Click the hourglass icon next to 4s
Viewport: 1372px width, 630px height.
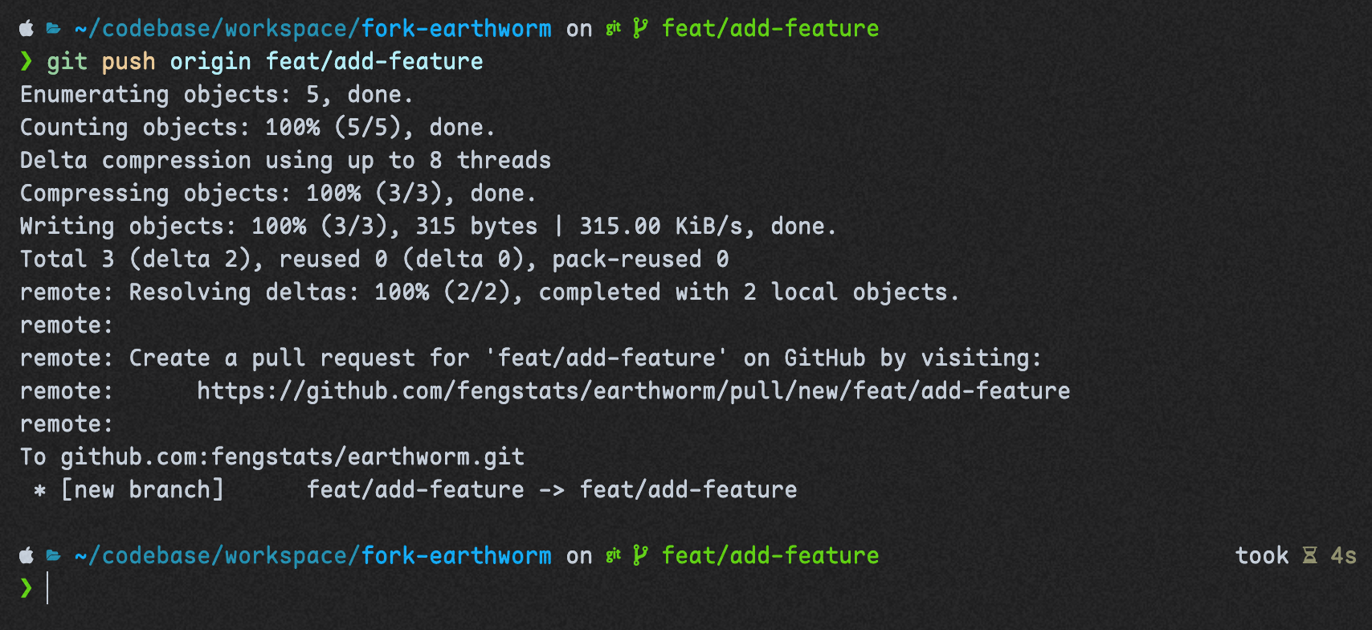point(1310,556)
